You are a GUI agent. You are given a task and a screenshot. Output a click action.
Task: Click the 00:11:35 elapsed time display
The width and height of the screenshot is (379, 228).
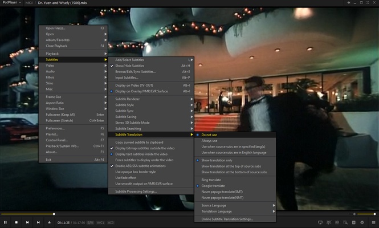point(63,222)
